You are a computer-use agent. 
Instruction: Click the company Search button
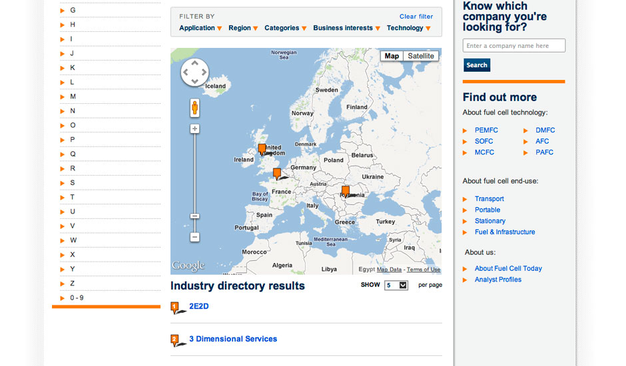(477, 65)
